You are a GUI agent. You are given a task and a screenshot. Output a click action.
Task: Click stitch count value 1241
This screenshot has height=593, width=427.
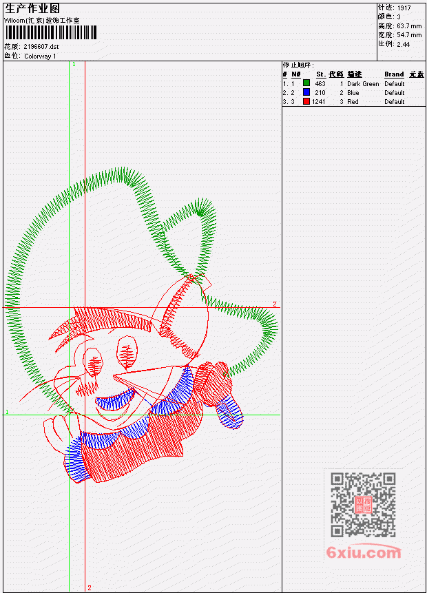click(318, 101)
